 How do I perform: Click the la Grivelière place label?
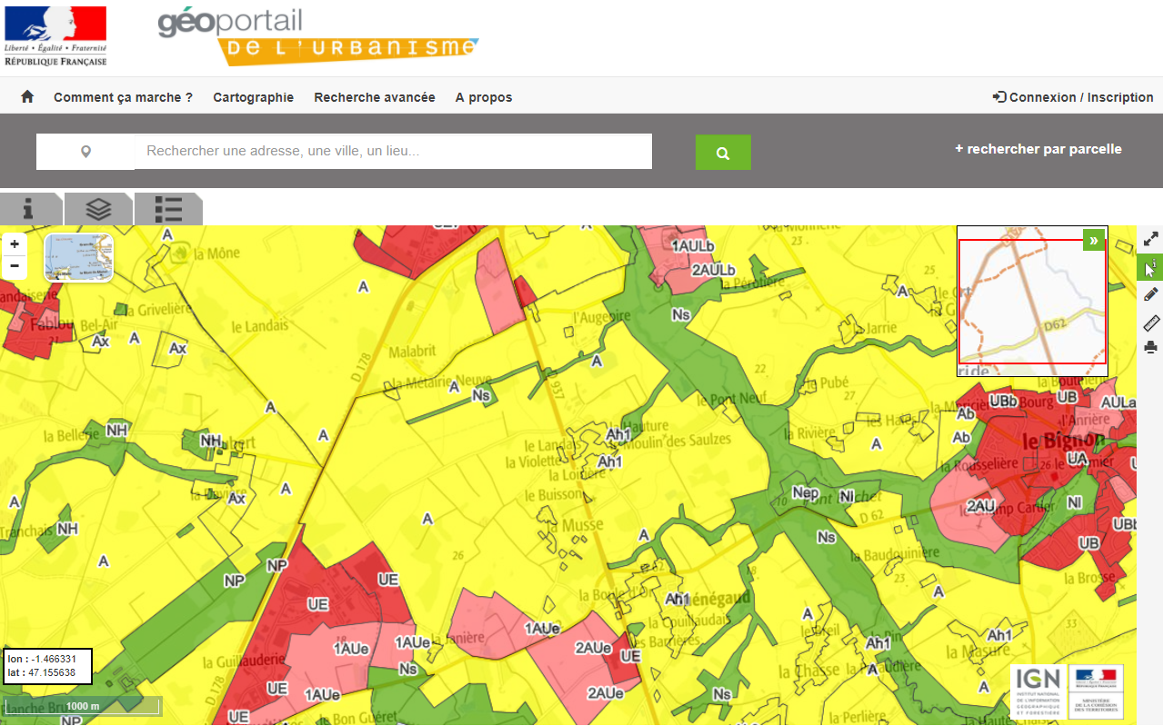[x=160, y=310]
